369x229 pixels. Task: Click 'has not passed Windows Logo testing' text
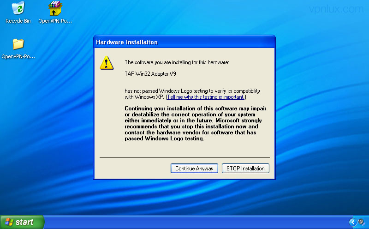tap(192, 94)
